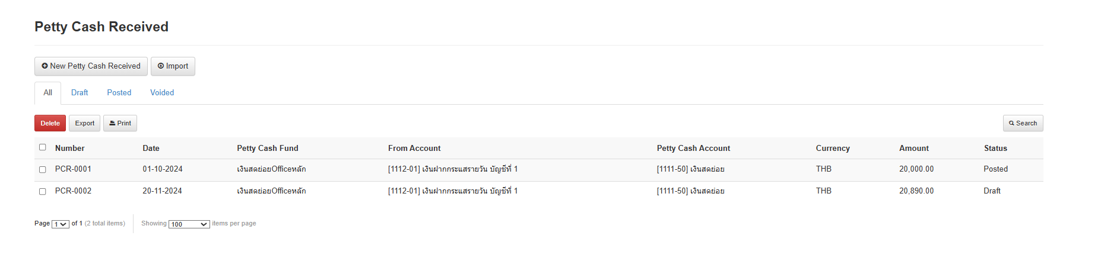This screenshot has width=1101, height=274.
Task: Click the magnifier icon on the Search button
Action: click(x=1011, y=124)
